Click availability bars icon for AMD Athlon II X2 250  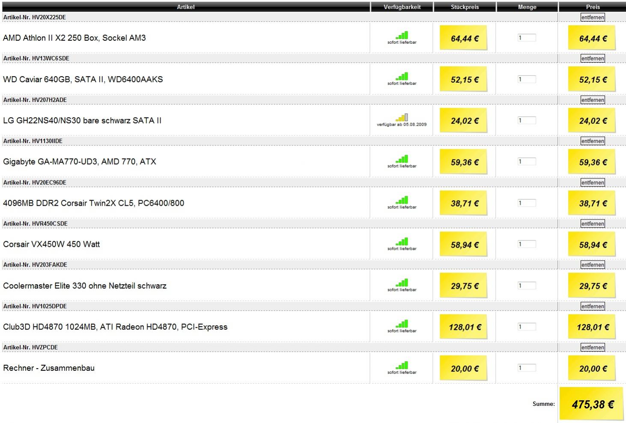[402, 35]
